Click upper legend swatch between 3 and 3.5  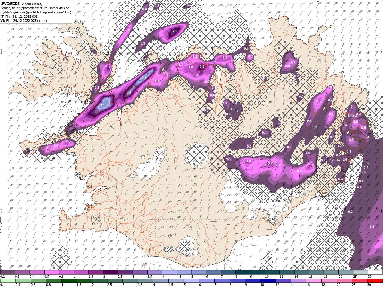tap(140, 272)
